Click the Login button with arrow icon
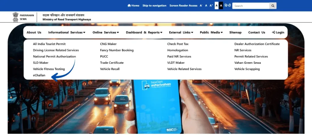Screen dimensions: 312x135 tap(278, 32)
